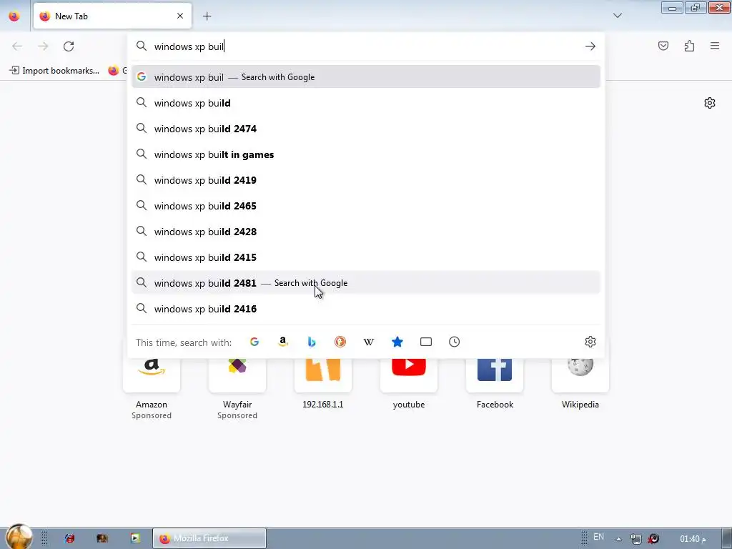The width and height of the screenshot is (732, 549).
Task: Click EN language indicator in taskbar
Action: click(598, 537)
